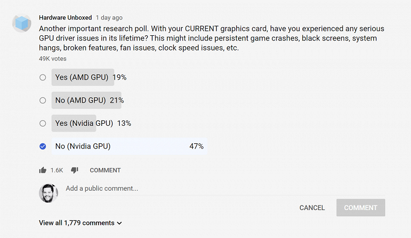Click the Yes (AMD GPU) 19% result bar
The width and height of the screenshot is (411, 238).
[x=82, y=77]
